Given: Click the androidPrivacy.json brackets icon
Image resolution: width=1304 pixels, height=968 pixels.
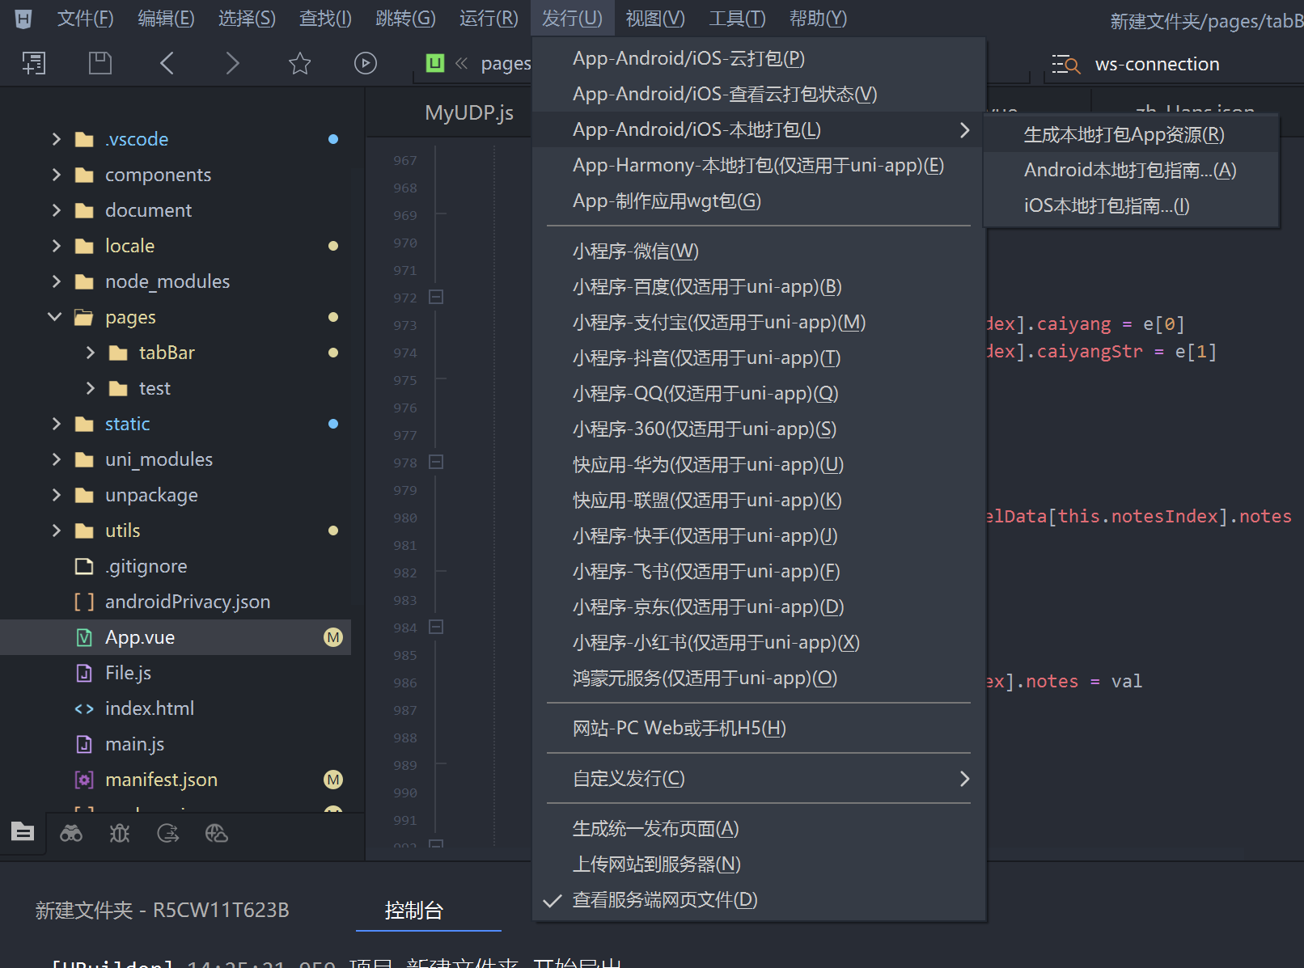Looking at the screenshot, I should point(84,602).
